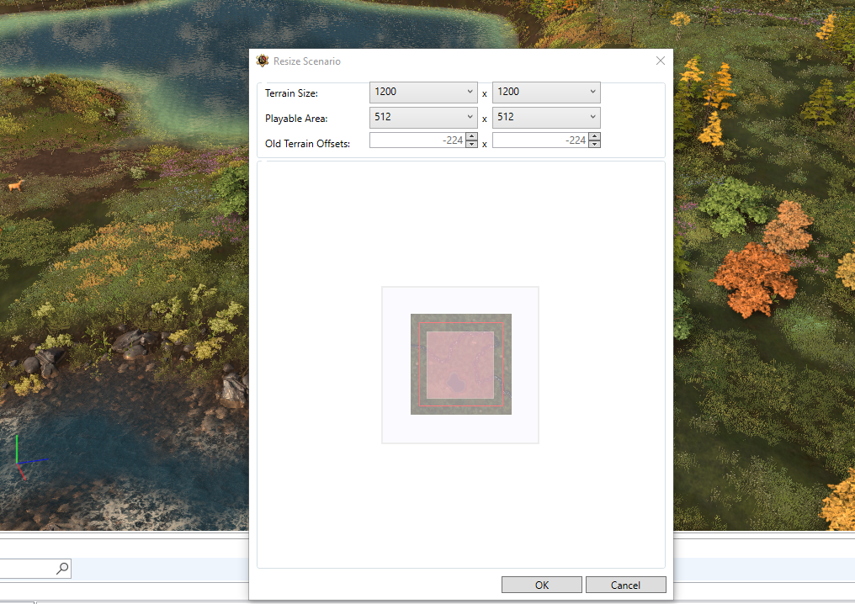This screenshot has width=855, height=604.
Task: Click the Terrain Size label
Action: point(291,93)
